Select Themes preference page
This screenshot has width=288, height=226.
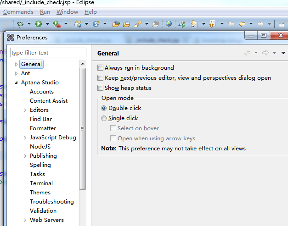click(x=40, y=193)
